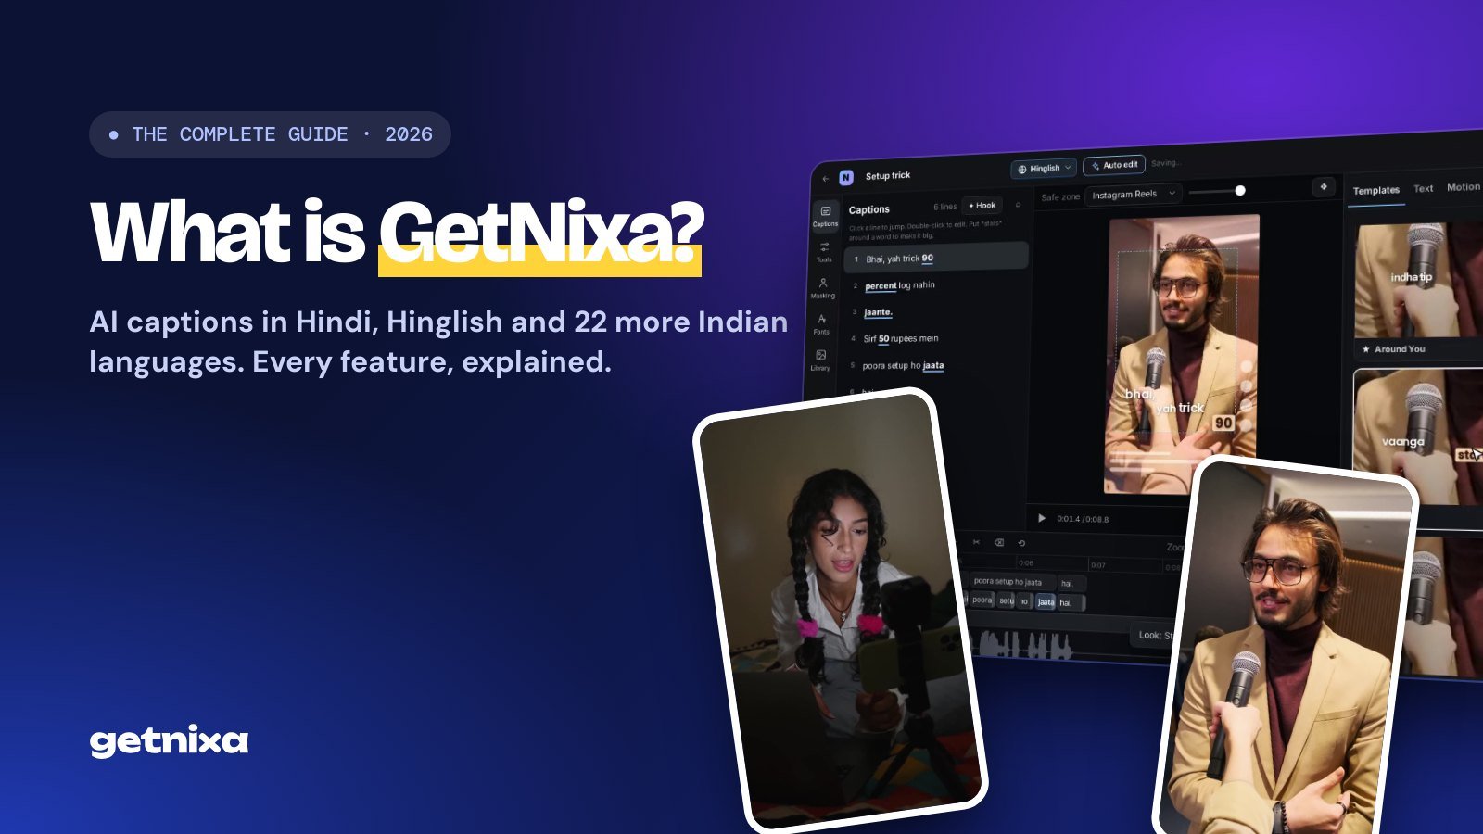Click the move icon above the preview
Screen dimensions: 1483x834
coord(1324,187)
